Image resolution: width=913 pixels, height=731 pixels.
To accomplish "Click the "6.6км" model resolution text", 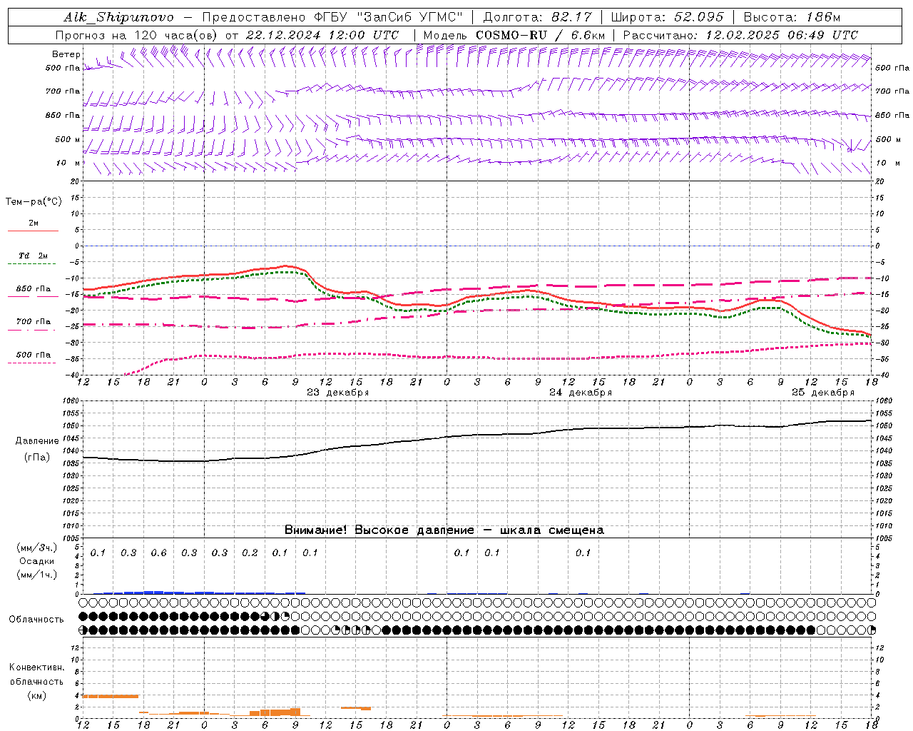I will (x=588, y=35).
